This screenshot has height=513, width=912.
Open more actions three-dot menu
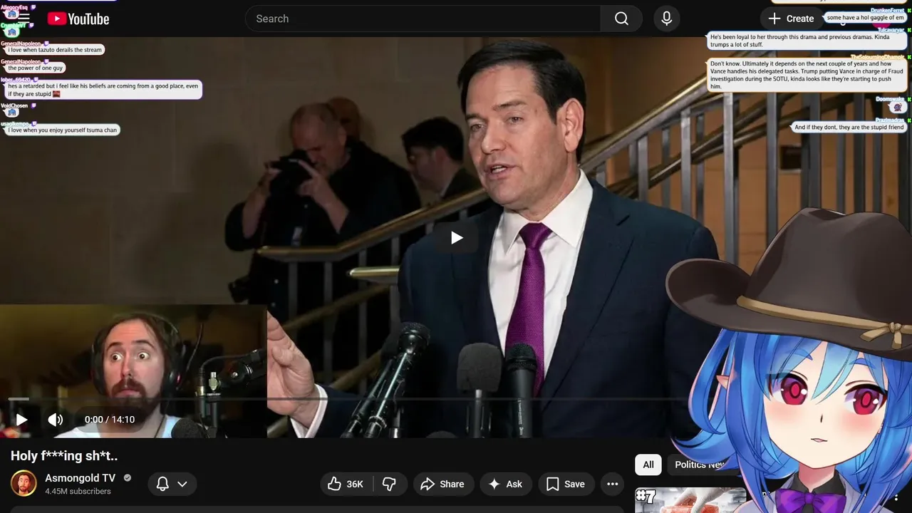[612, 484]
